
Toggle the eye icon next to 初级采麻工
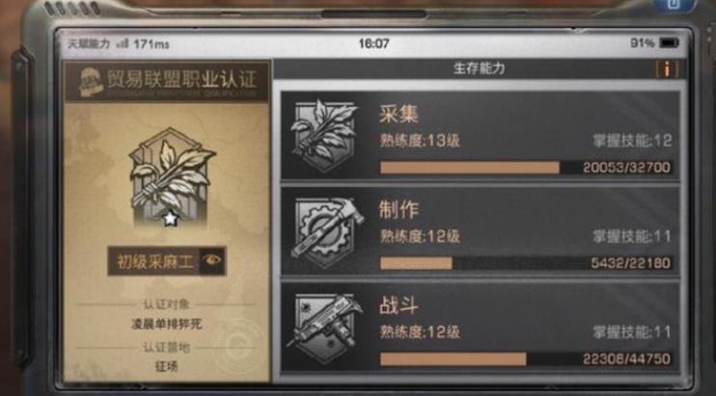(212, 261)
